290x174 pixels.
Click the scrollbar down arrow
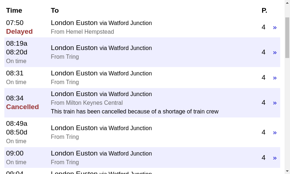[x=287, y=171]
